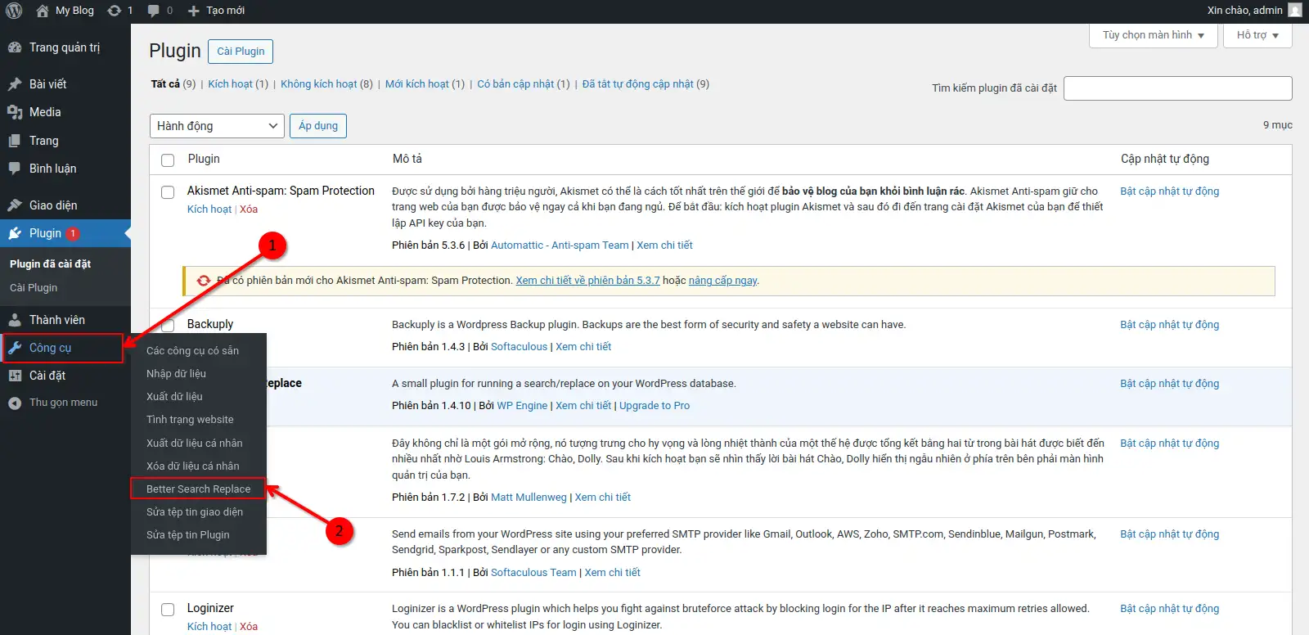Choose Xóa dữ liệu cá nhân
The height and width of the screenshot is (635, 1309).
click(x=193, y=466)
